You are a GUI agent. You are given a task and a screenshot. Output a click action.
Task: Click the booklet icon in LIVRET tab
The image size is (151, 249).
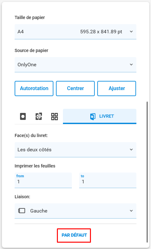93,116
